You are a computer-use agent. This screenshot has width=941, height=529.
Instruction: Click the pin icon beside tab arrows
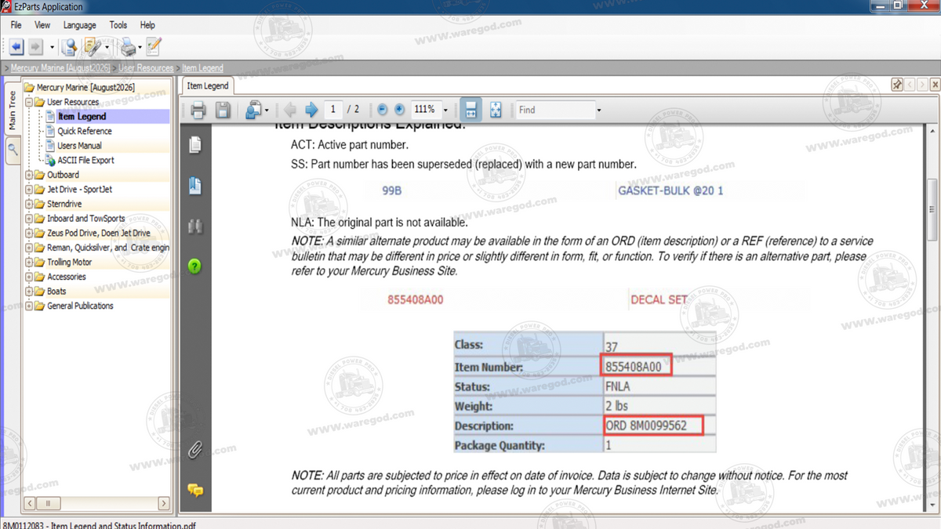[x=898, y=85]
